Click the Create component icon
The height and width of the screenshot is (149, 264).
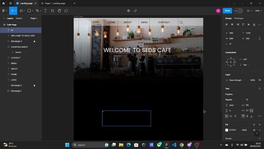[128, 11]
